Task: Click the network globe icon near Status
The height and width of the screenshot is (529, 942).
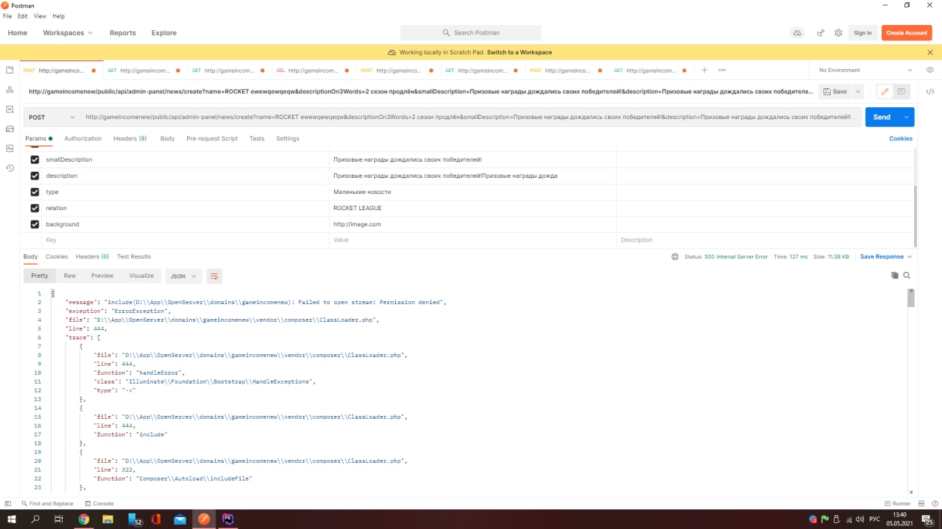Action: coord(675,257)
